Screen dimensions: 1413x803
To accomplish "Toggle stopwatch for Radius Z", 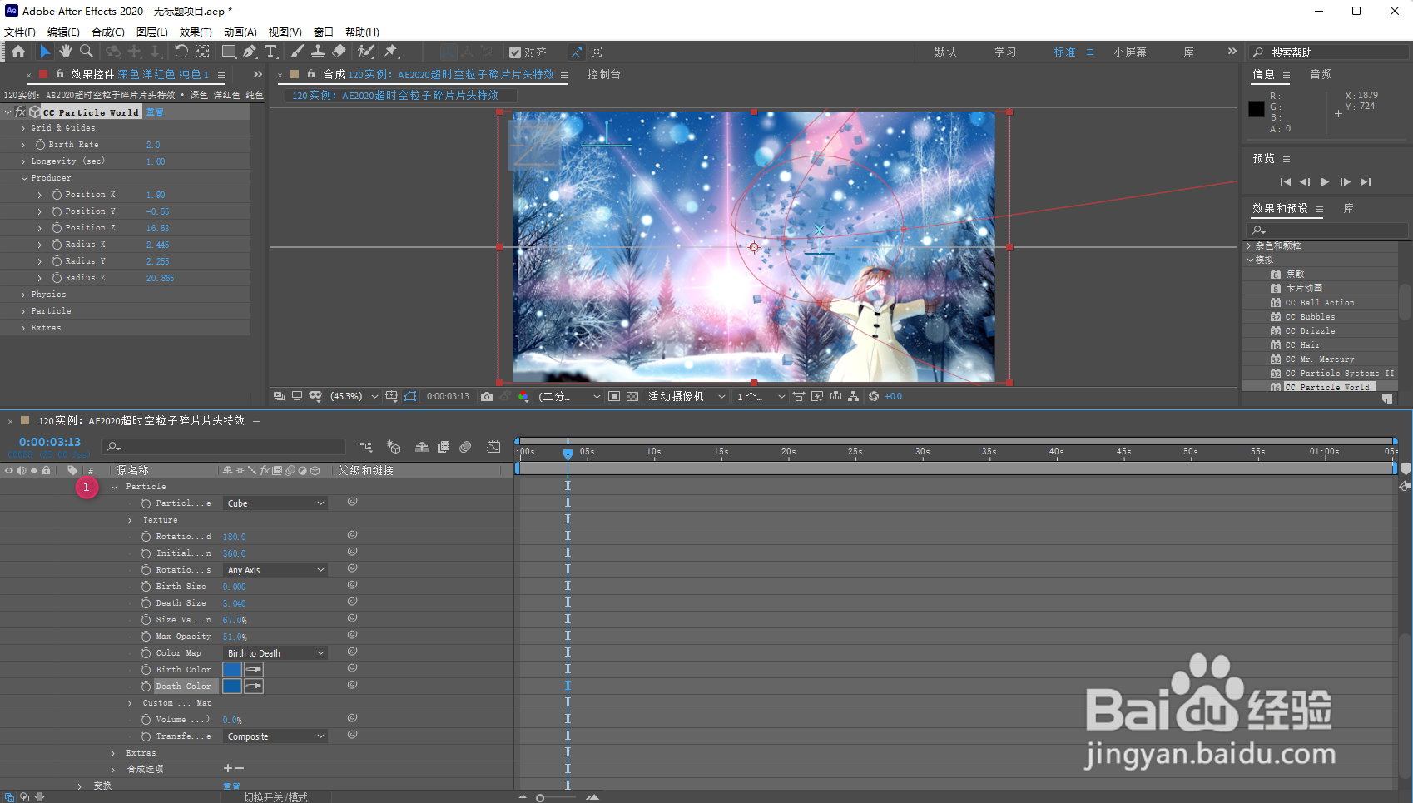I will pos(57,278).
